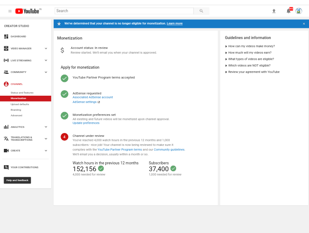Click the Channel person icon
Viewport: 309px width, 233px height.
tap(6, 84)
